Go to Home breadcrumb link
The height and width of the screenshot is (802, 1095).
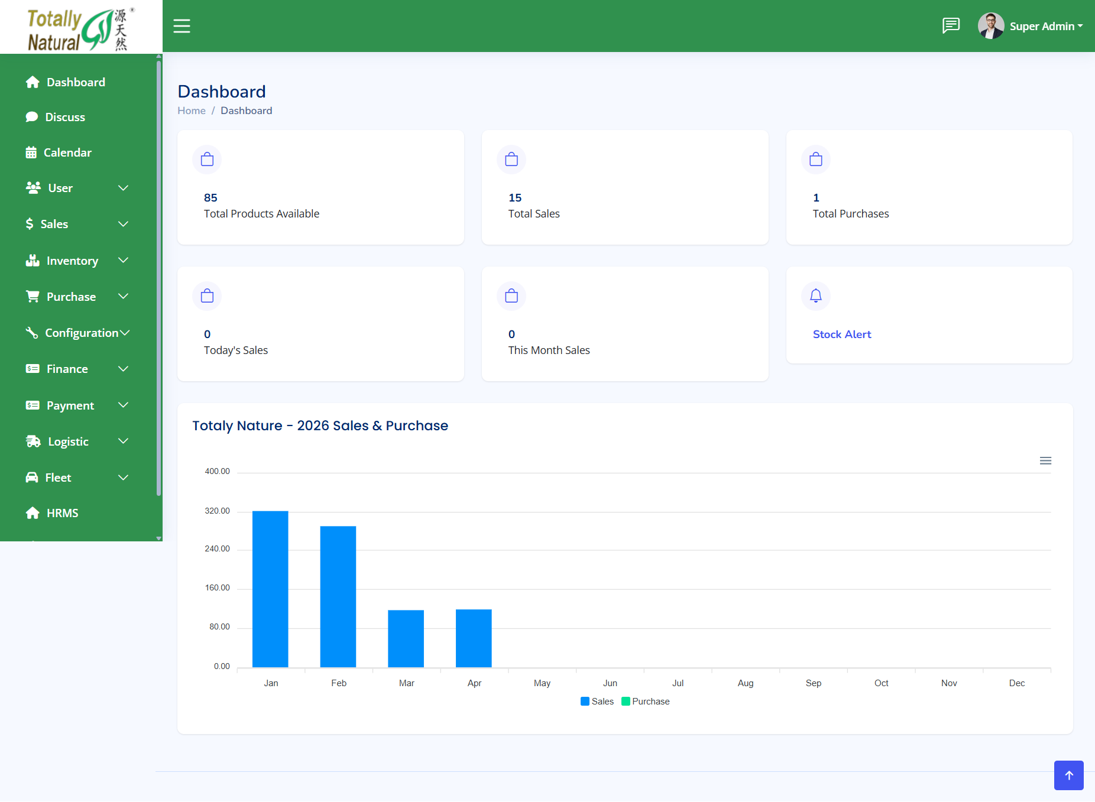[x=192, y=111]
